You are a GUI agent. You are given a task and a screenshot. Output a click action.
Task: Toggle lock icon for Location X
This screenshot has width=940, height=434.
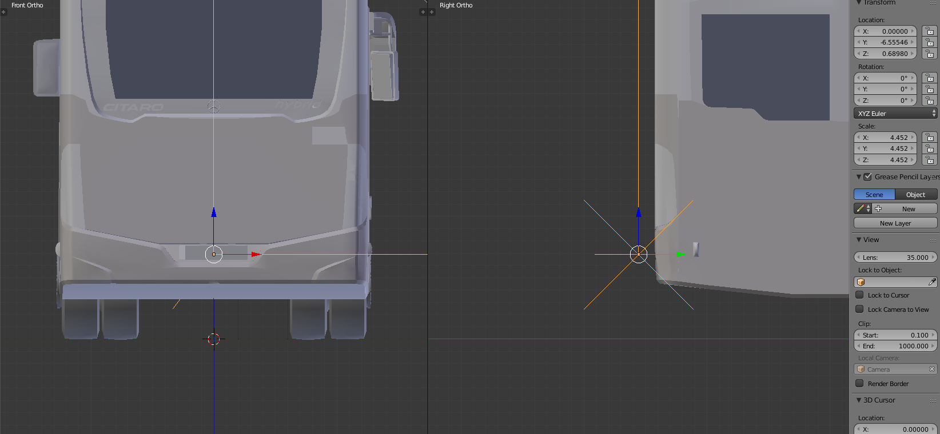930,31
